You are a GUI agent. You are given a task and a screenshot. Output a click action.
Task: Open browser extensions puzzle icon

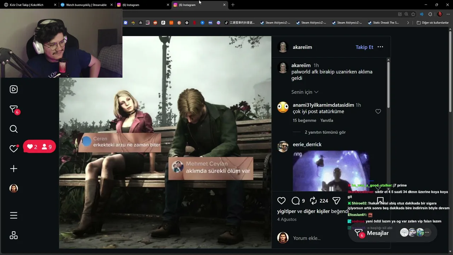click(430, 14)
